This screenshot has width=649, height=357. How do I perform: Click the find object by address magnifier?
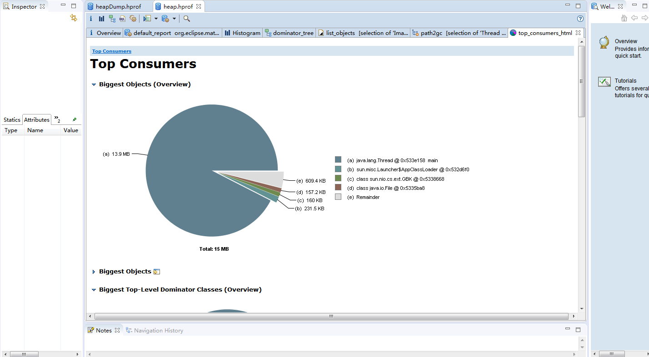pos(186,19)
